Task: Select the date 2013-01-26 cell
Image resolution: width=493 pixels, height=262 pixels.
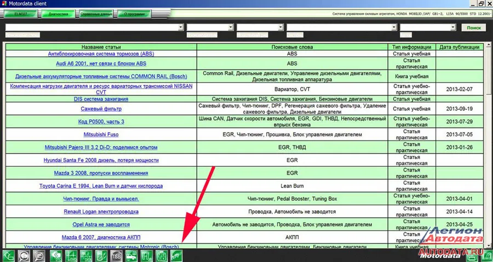Action: (460, 148)
